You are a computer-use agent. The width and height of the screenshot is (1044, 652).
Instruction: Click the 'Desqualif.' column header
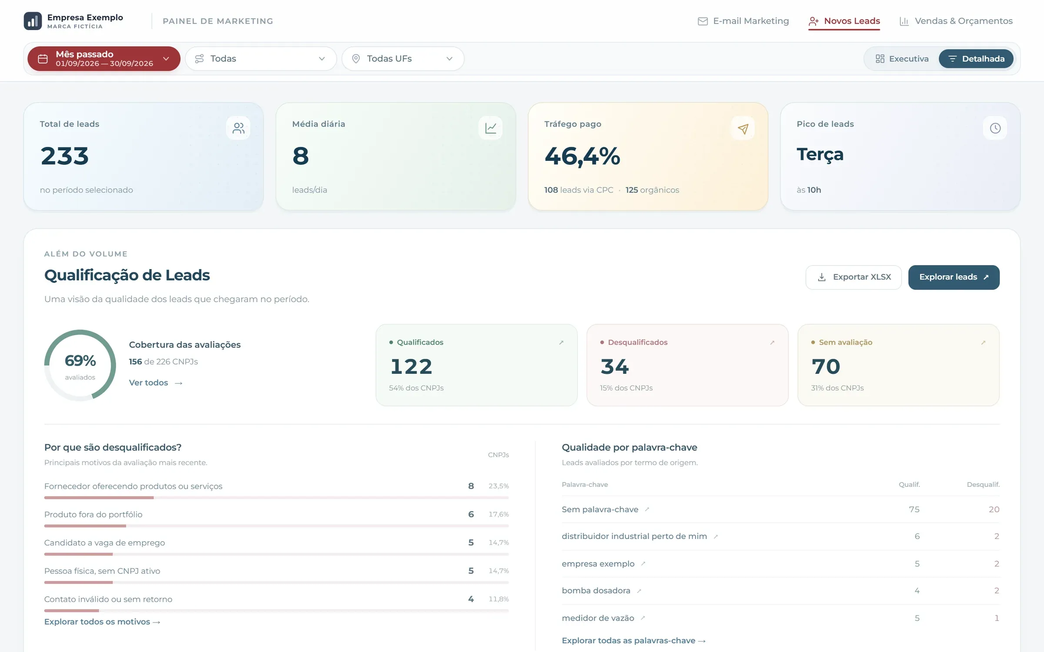(983, 485)
